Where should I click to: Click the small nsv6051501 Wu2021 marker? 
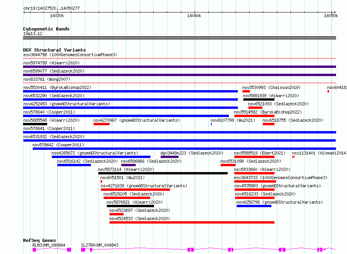pyautogui.click(x=101, y=181)
